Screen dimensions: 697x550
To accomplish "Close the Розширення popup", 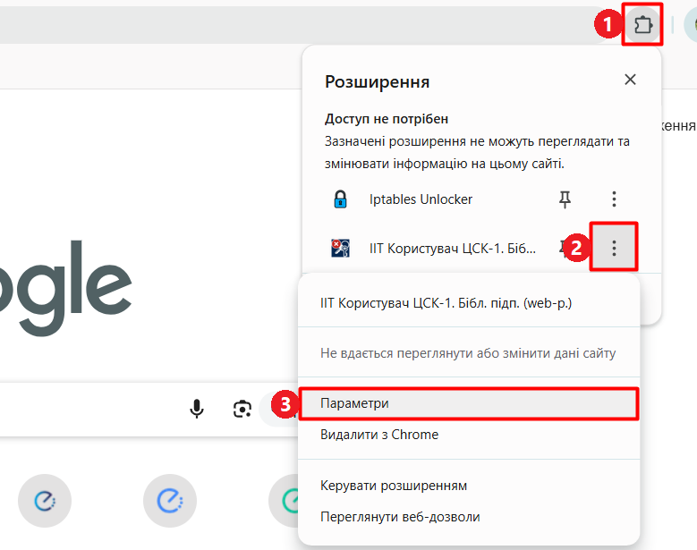I will click(630, 80).
